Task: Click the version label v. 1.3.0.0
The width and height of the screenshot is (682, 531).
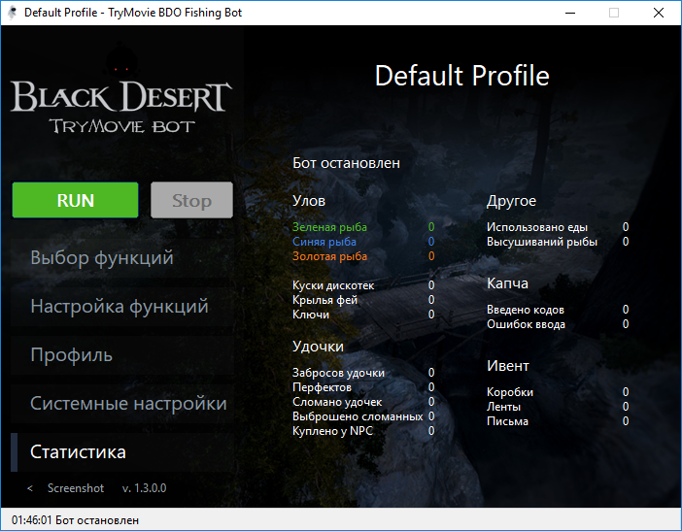Action: point(145,488)
